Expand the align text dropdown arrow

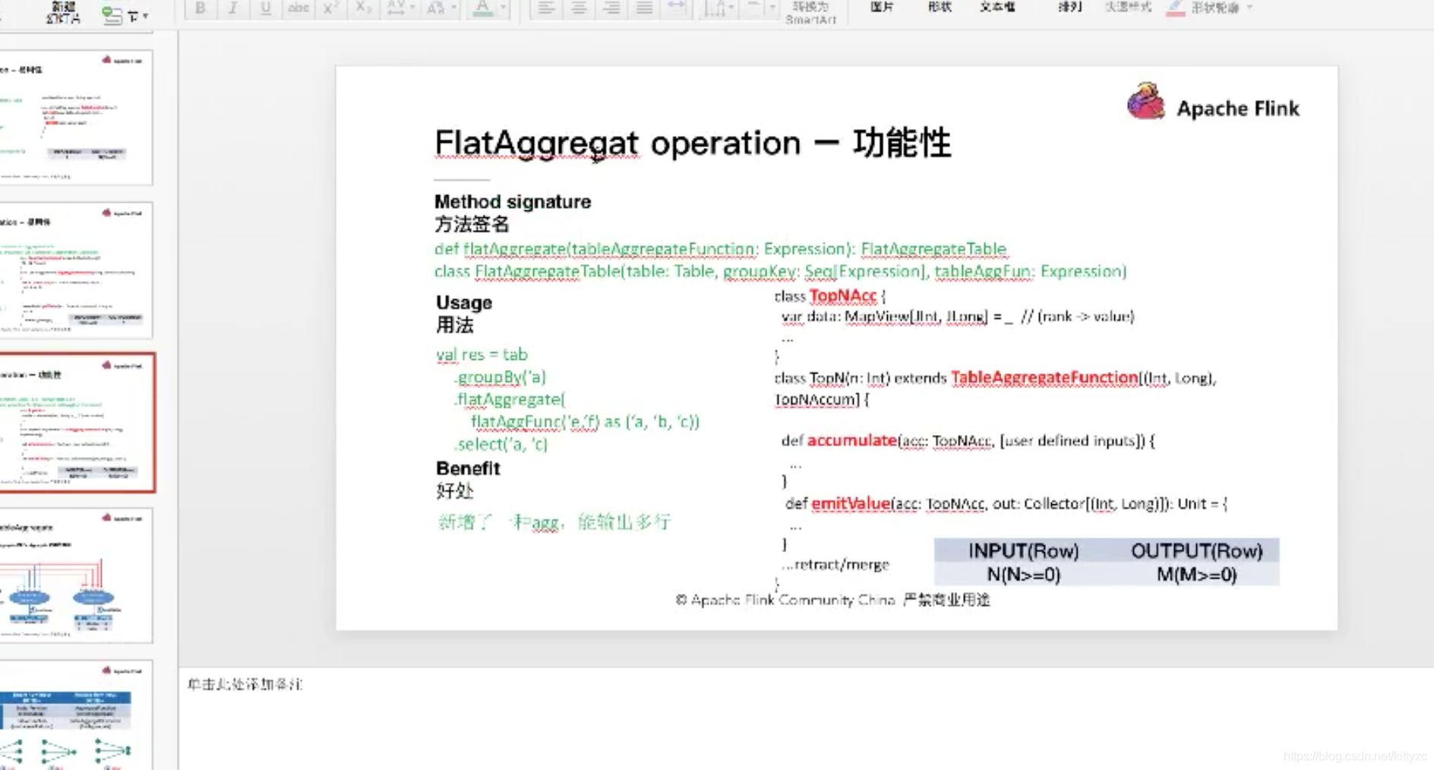[x=772, y=8]
